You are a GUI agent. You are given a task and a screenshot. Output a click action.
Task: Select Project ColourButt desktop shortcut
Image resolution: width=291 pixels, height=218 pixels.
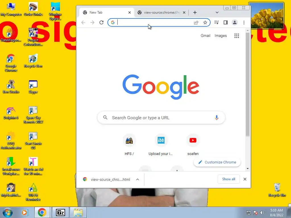coord(33,37)
